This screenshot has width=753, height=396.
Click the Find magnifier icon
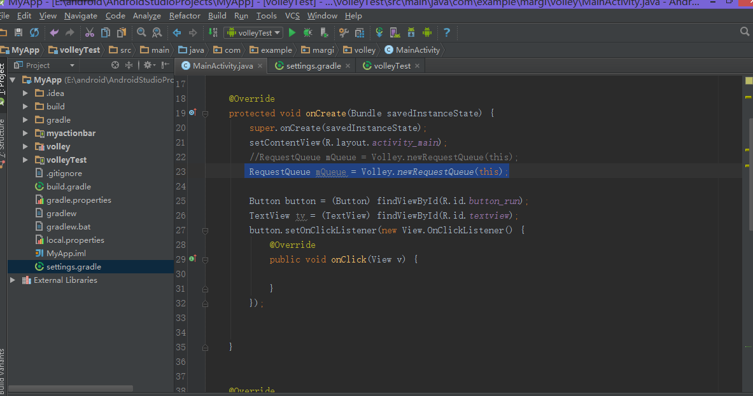(x=141, y=32)
